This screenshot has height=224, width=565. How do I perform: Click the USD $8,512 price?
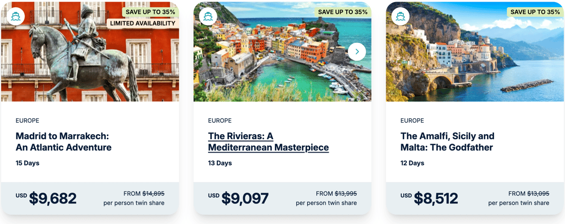(x=436, y=198)
